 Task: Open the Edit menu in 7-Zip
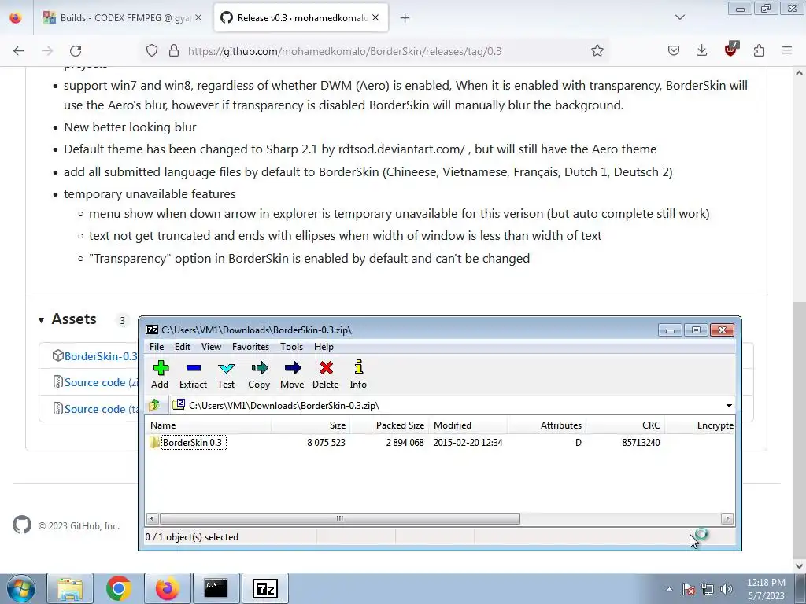pos(183,347)
